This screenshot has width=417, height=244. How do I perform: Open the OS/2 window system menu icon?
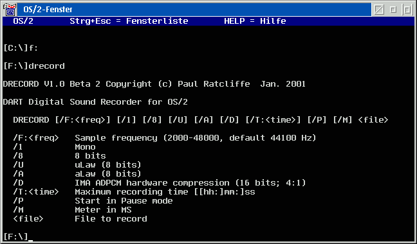pos(10,10)
